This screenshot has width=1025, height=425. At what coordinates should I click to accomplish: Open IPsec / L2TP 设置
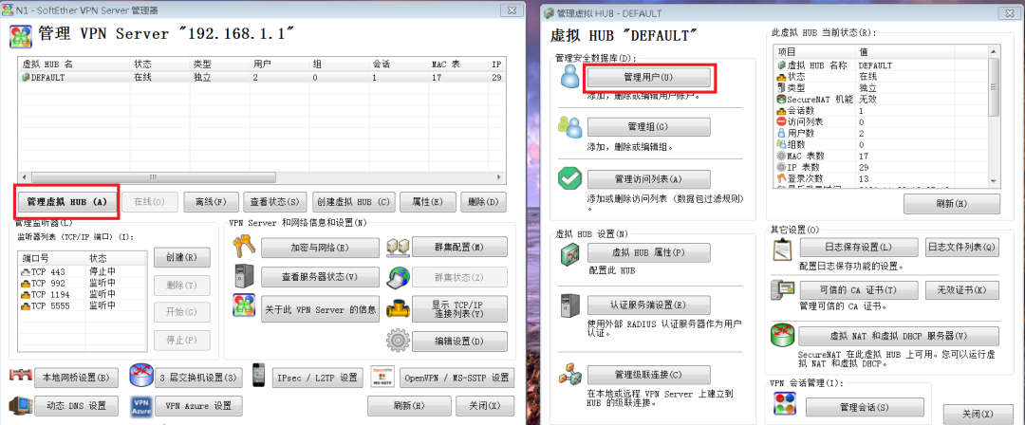click(317, 378)
